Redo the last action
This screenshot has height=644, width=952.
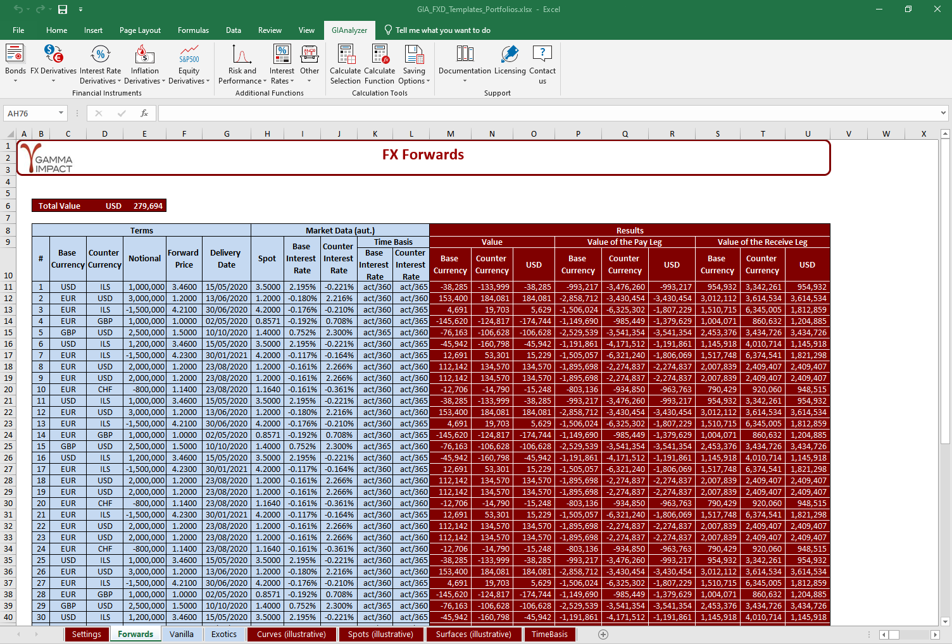(x=40, y=9)
